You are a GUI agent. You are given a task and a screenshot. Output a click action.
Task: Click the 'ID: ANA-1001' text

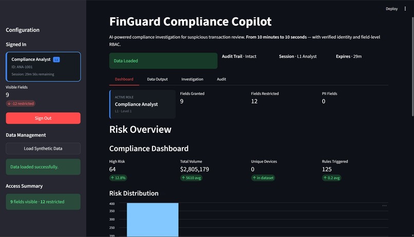coord(22,67)
